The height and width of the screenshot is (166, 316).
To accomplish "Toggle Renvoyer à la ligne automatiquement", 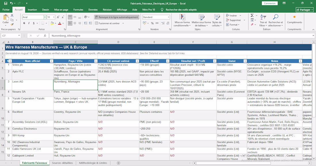I will click(116, 17).
